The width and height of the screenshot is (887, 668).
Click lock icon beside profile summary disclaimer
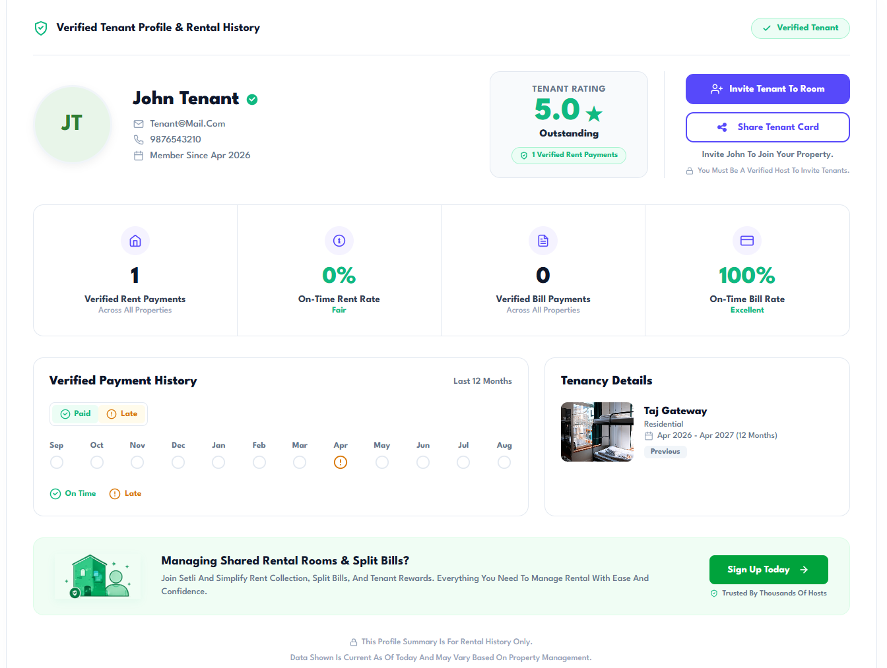click(x=354, y=642)
